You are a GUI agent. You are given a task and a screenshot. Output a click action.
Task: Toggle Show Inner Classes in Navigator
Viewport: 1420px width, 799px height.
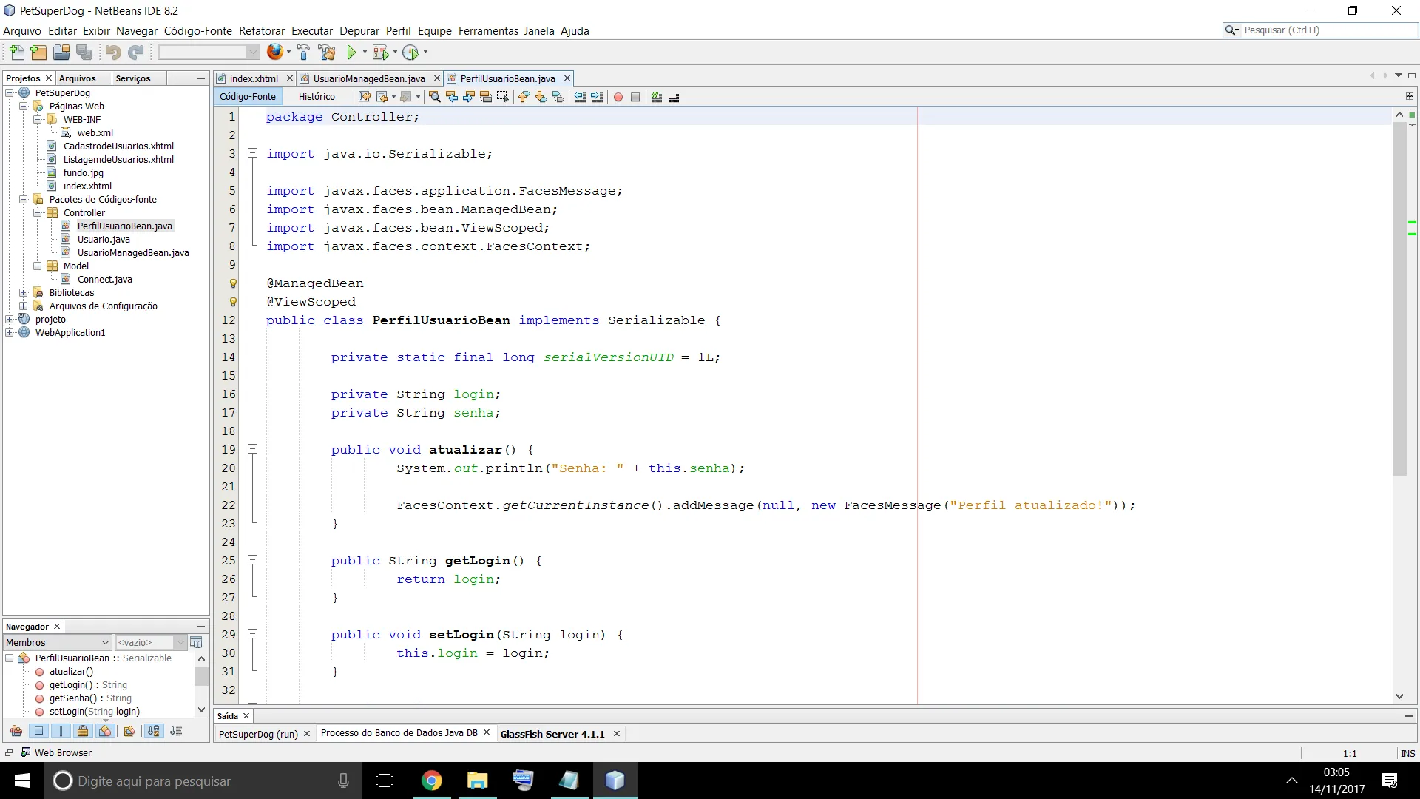pos(105,731)
